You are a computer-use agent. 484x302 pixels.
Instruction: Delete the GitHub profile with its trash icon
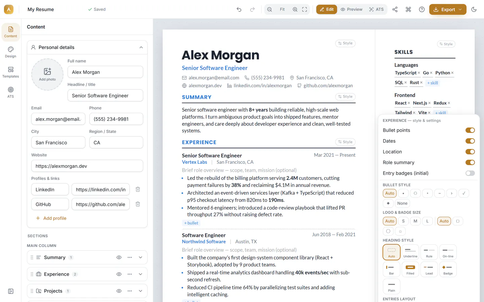[138, 204]
